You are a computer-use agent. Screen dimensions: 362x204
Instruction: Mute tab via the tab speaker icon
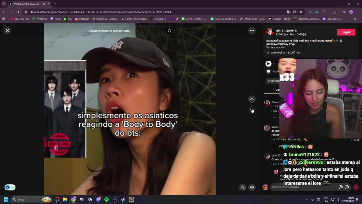[x=44, y=4]
